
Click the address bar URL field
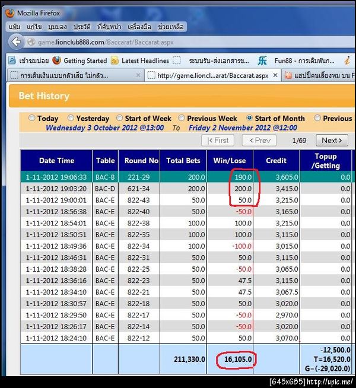(x=190, y=42)
